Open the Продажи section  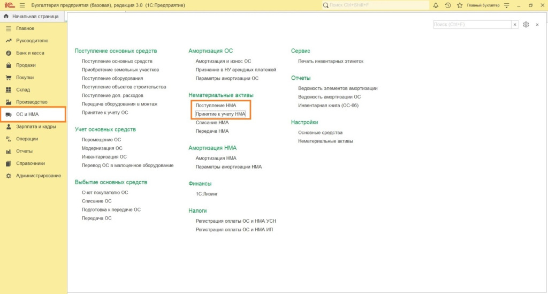[26, 65]
